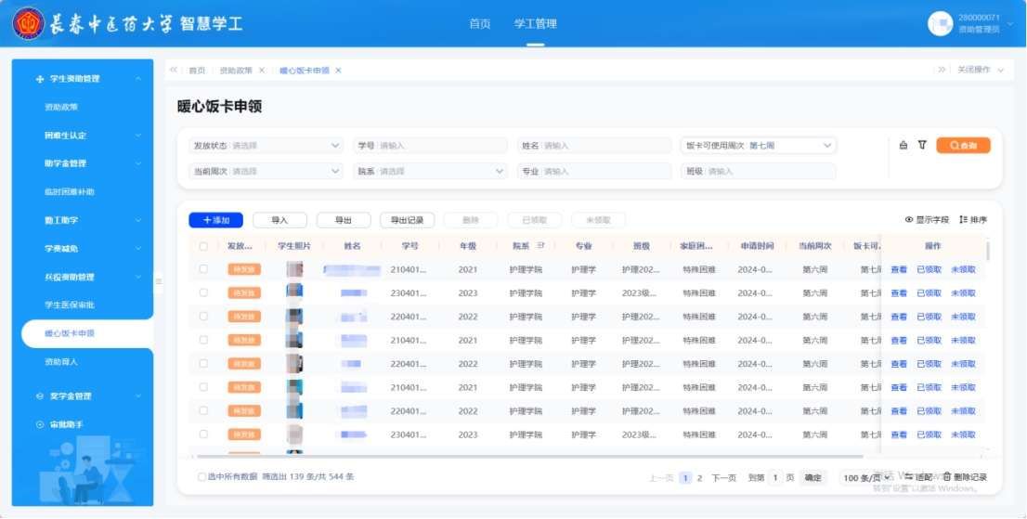The image size is (1027, 519).
Task: Click the sidebar collapse handle
Action: pyautogui.click(x=158, y=281)
